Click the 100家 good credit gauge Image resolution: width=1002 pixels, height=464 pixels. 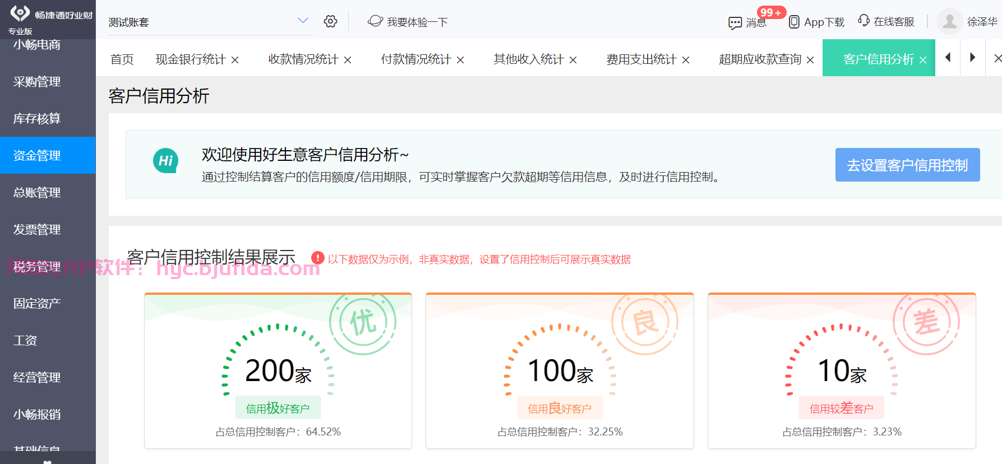point(560,359)
